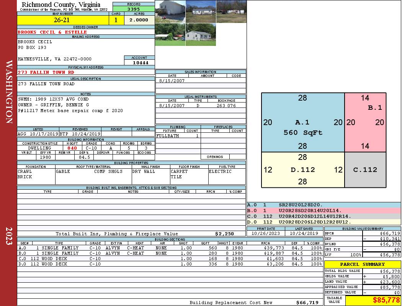Click the PARCEL SUMMARY header
Screen dimensions: 402x306
363,264
